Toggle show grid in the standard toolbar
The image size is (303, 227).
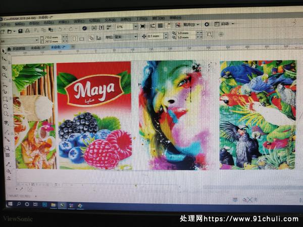(160, 25)
